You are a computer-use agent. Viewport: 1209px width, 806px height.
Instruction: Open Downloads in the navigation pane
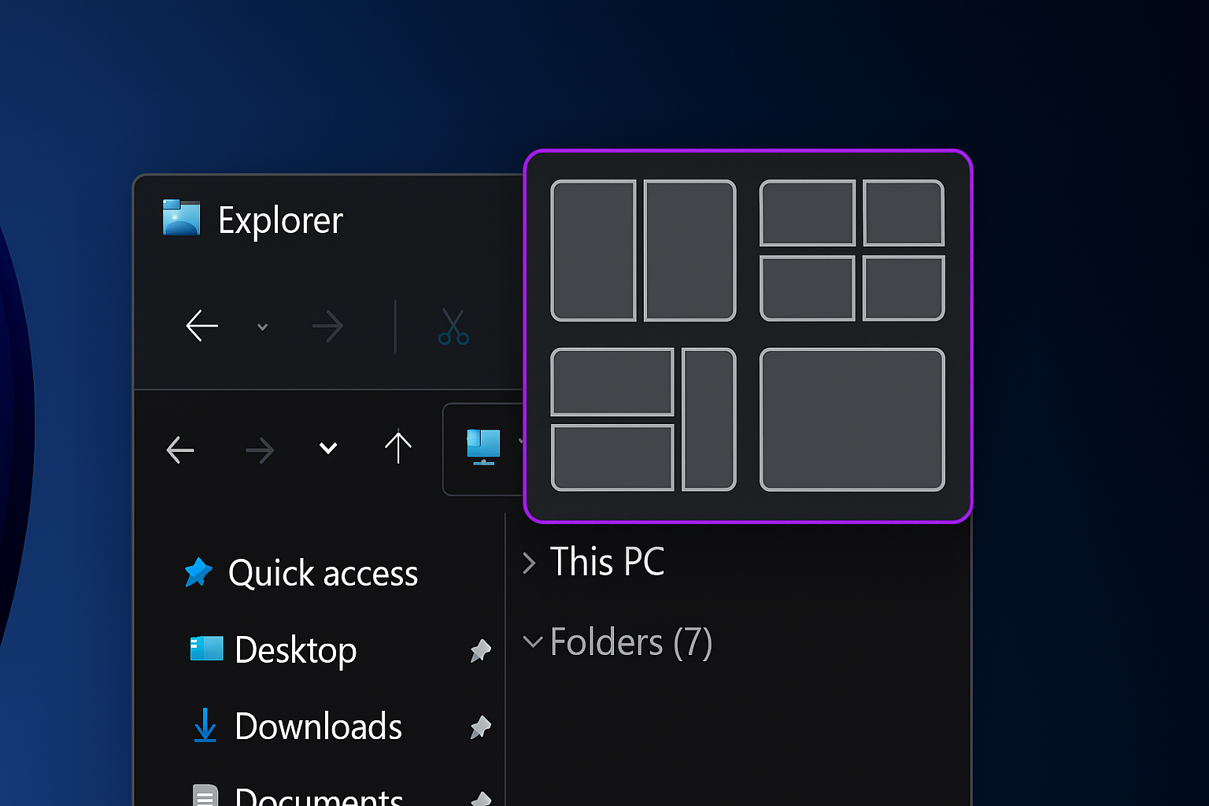[x=318, y=727]
